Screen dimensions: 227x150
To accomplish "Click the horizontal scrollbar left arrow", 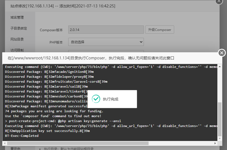I will coord(5,143).
